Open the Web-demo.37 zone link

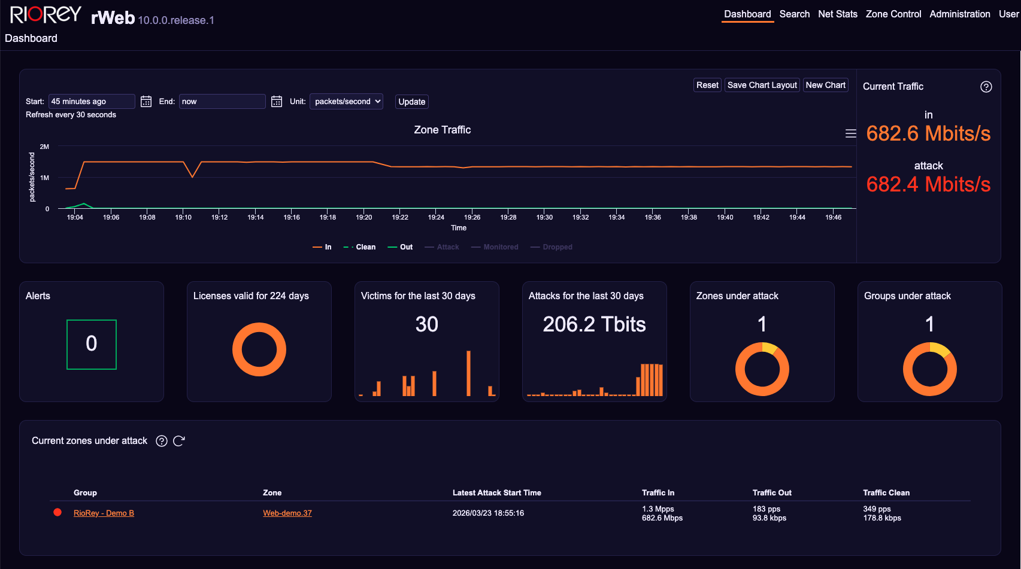pyautogui.click(x=287, y=513)
